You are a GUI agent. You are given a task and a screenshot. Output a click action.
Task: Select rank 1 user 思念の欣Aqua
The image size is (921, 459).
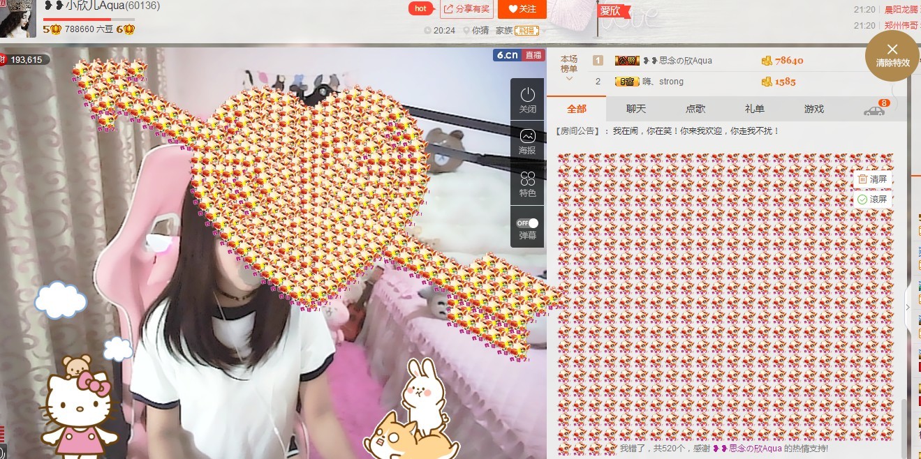[677, 61]
